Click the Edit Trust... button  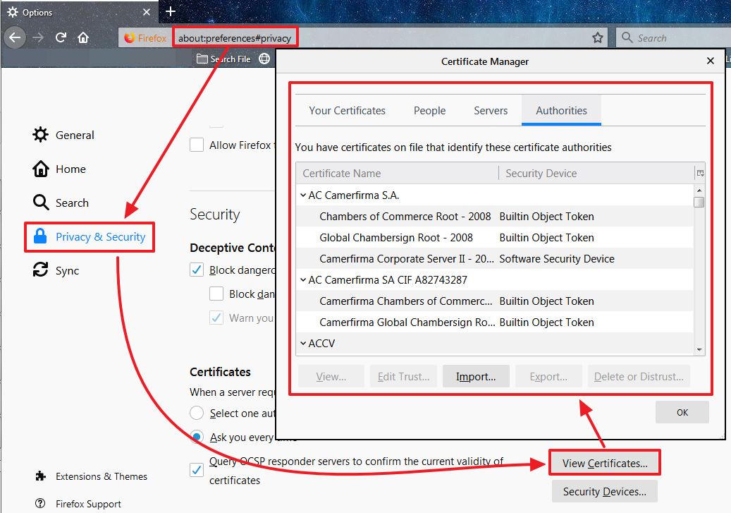click(404, 376)
